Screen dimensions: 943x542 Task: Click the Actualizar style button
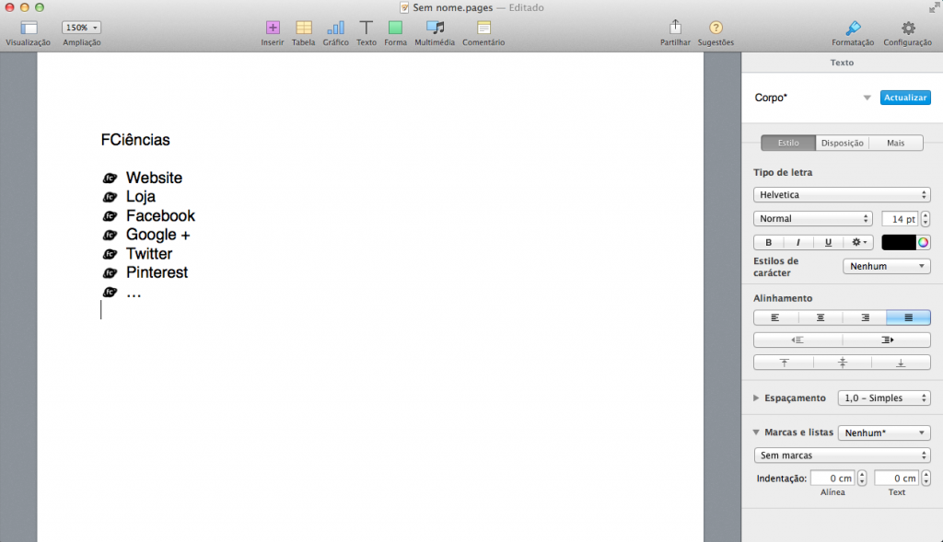905,98
